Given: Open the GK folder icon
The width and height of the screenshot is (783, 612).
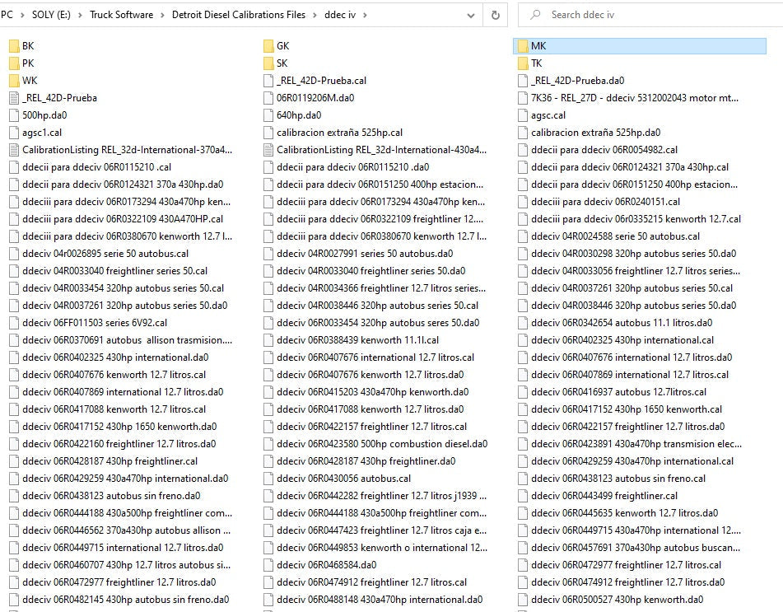Looking at the screenshot, I should [268, 46].
